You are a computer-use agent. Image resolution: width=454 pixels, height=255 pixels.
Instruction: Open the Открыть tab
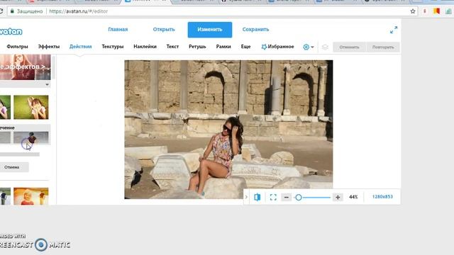[164, 30]
